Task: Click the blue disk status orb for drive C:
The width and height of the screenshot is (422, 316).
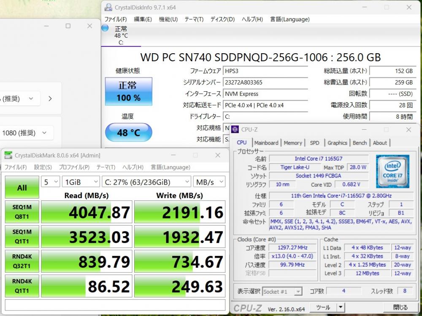Action: [x=105, y=28]
